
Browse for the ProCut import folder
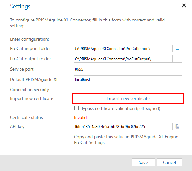pos(177,49)
